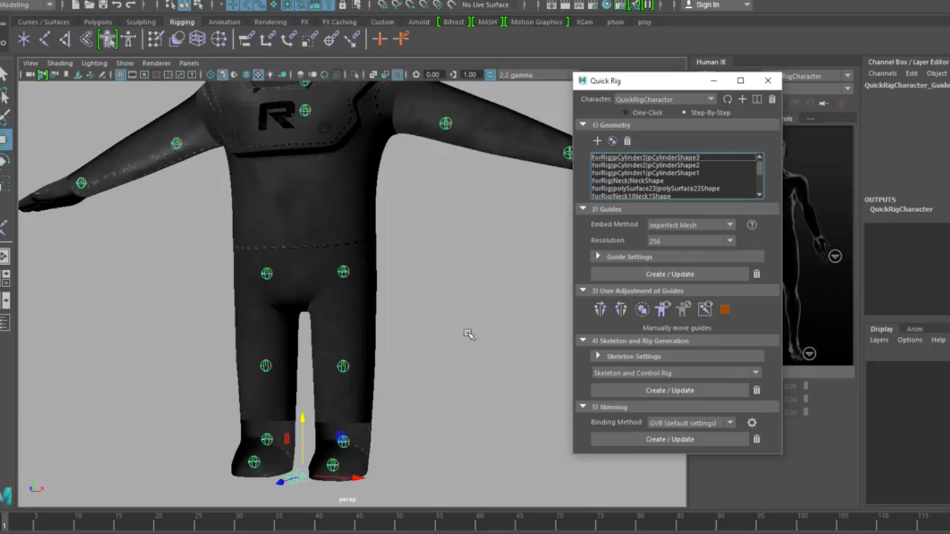Click the Hide All Guides icon
This screenshot has width=950, height=534.
683,309
